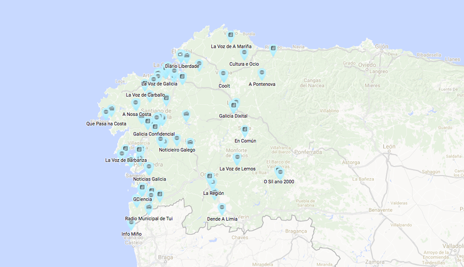Viewport: 464px width, 267px height.
Task: Click the Langreo town label
Action: tap(379, 71)
